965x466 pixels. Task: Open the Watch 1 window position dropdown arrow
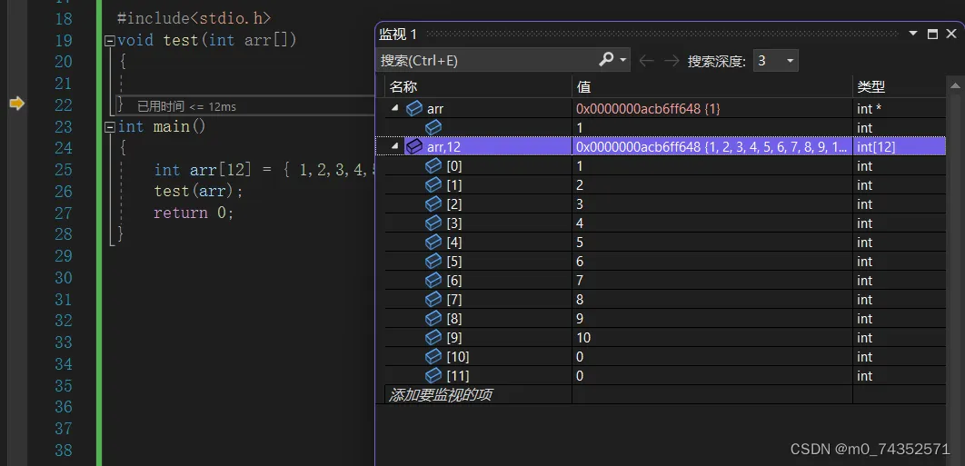[913, 34]
